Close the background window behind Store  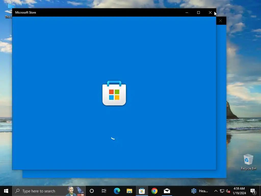[220, 21]
